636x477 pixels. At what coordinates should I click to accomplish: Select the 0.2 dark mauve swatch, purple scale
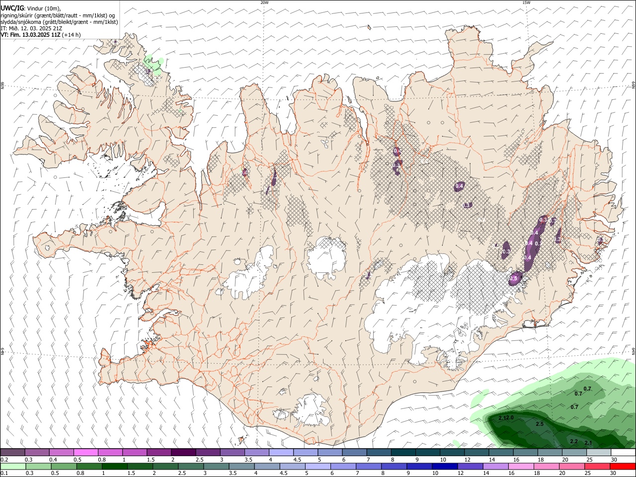coord(12,452)
